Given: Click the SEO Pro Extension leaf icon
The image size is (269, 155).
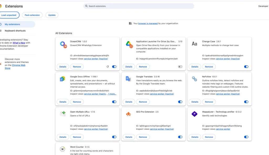Looking at the screenshot, I should click(128, 114).
